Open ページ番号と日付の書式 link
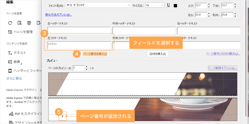 click(223, 54)
